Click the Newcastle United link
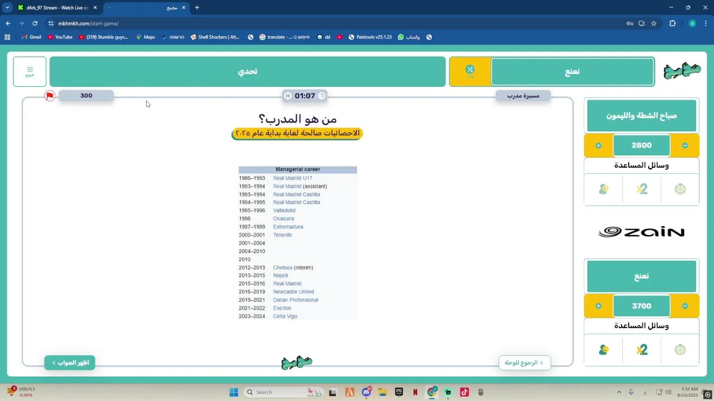The height and width of the screenshot is (401, 714). [293, 292]
